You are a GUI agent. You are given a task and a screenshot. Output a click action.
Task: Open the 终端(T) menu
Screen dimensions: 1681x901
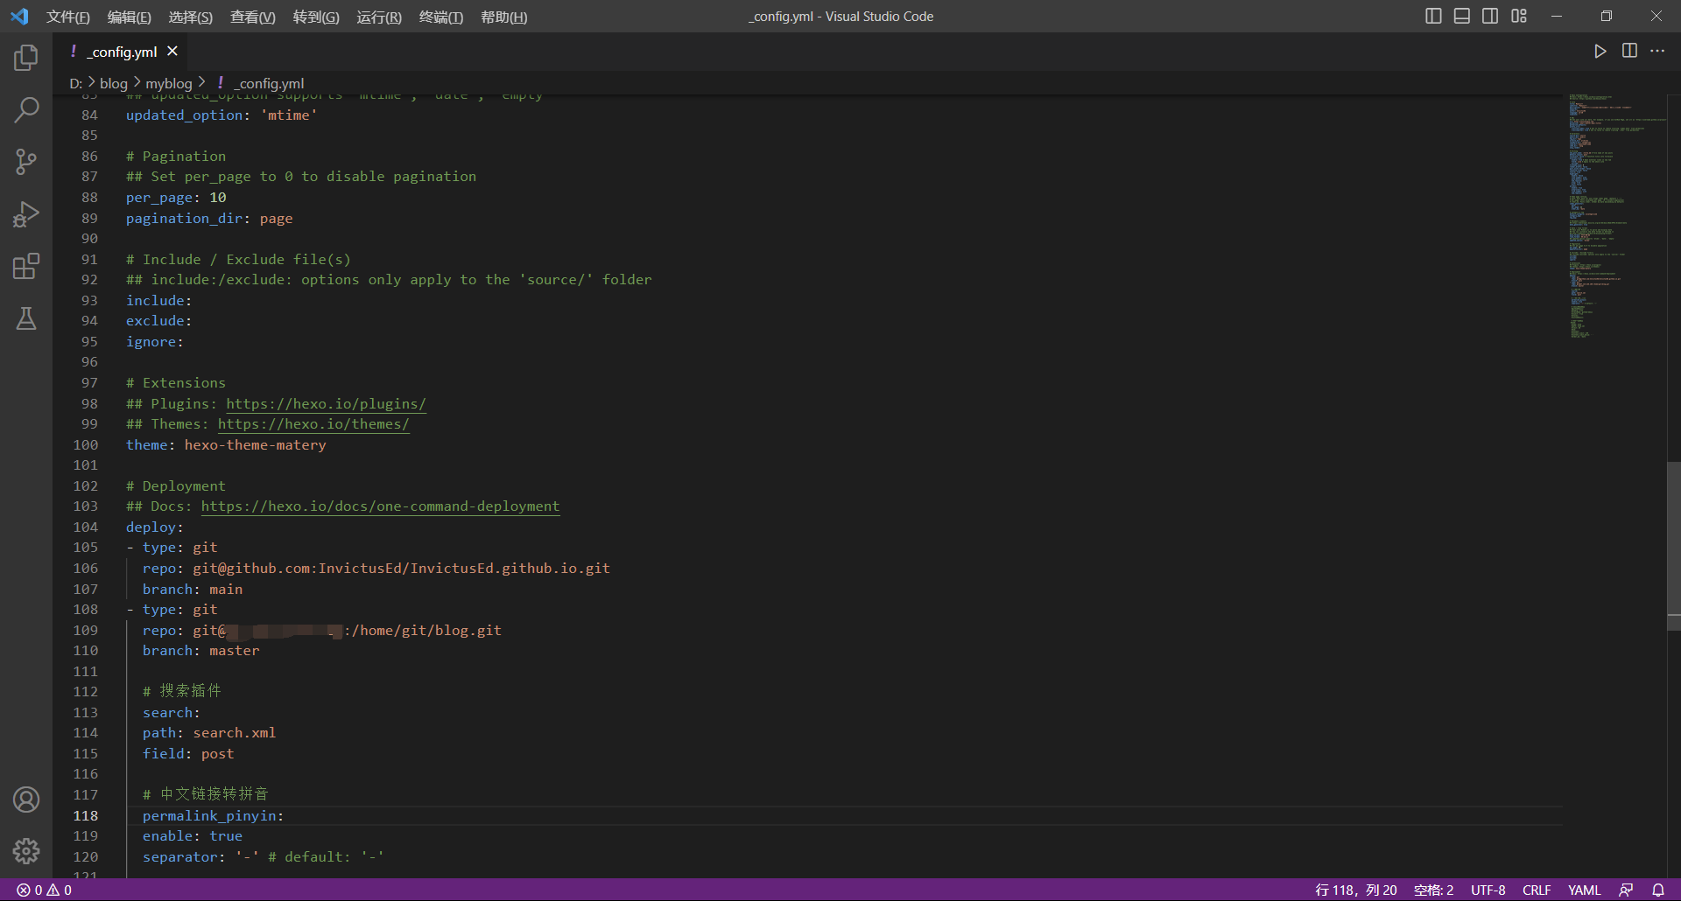tap(440, 17)
